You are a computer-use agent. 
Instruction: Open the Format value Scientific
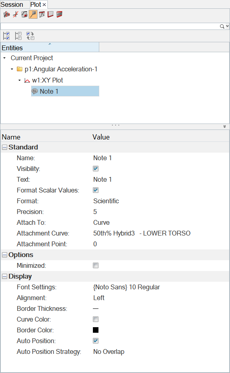click(106, 201)
